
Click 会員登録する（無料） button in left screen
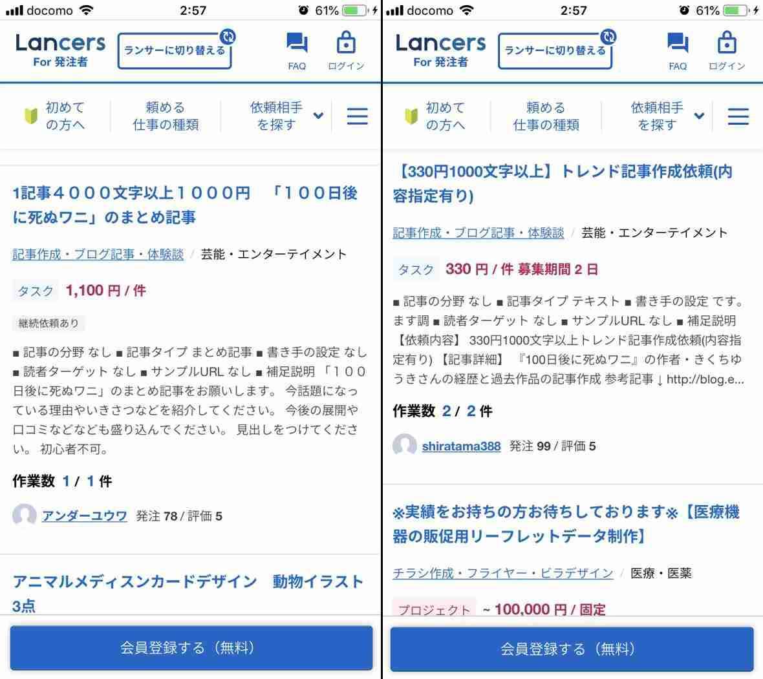point(191,648)
